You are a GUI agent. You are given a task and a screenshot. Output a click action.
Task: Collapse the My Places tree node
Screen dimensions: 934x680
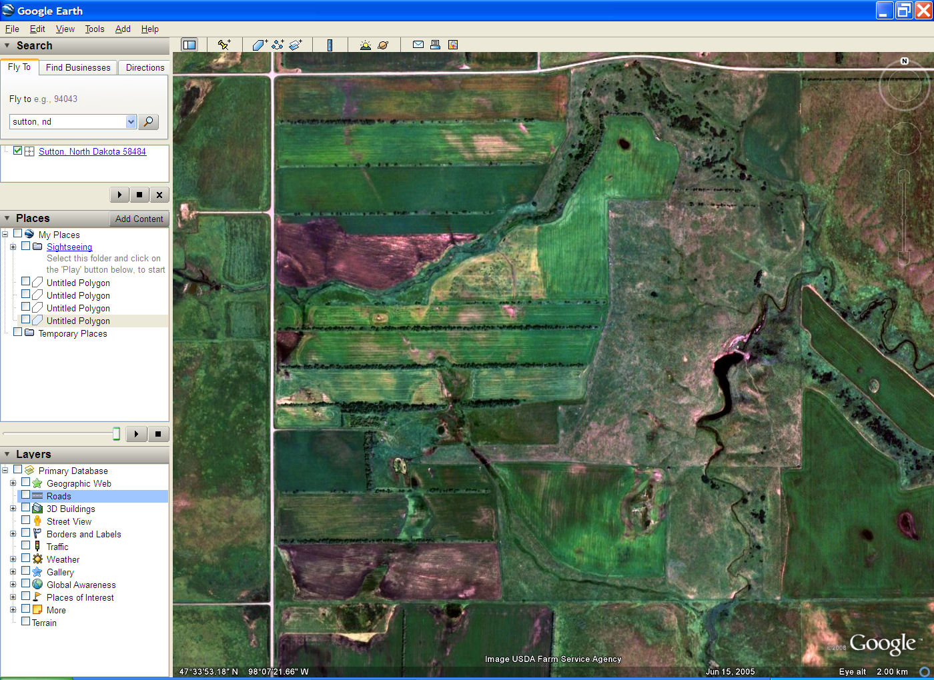point(5,235)
